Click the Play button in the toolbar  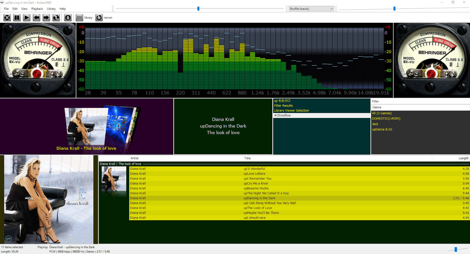coord(27,18)
